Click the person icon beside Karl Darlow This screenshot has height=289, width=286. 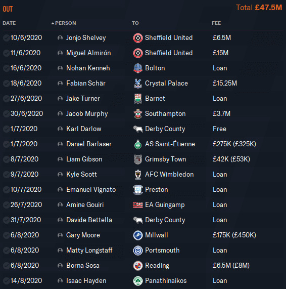(60, 129)
